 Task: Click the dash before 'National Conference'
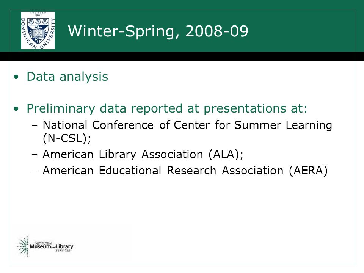coord(35,126)
